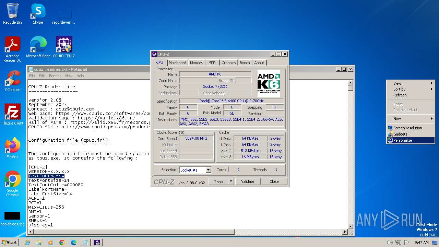Expand the Tools dropdown arrow
The width and height of the screenshot is (439, 247).
(231, 181)
